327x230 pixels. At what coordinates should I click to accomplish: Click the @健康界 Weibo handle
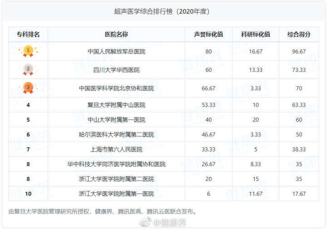coord(169,222)
